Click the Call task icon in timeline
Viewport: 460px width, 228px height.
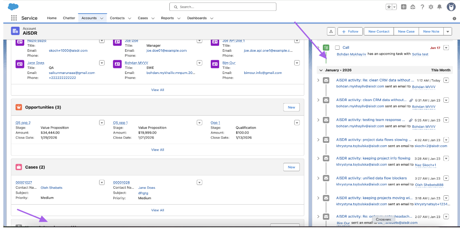point(326,48)
